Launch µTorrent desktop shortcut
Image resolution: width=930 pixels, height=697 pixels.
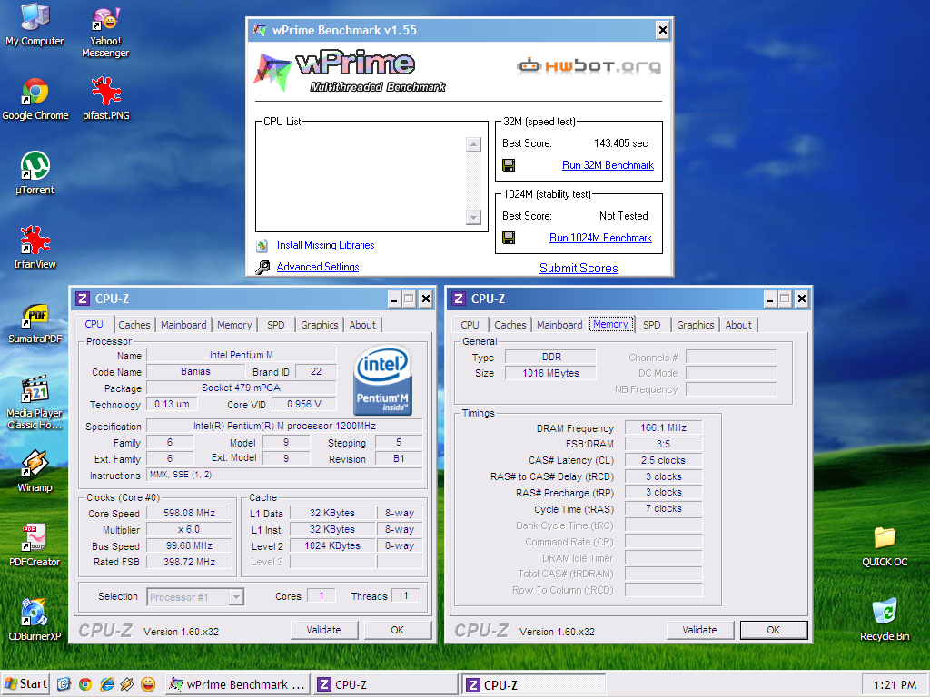(35, 173)
